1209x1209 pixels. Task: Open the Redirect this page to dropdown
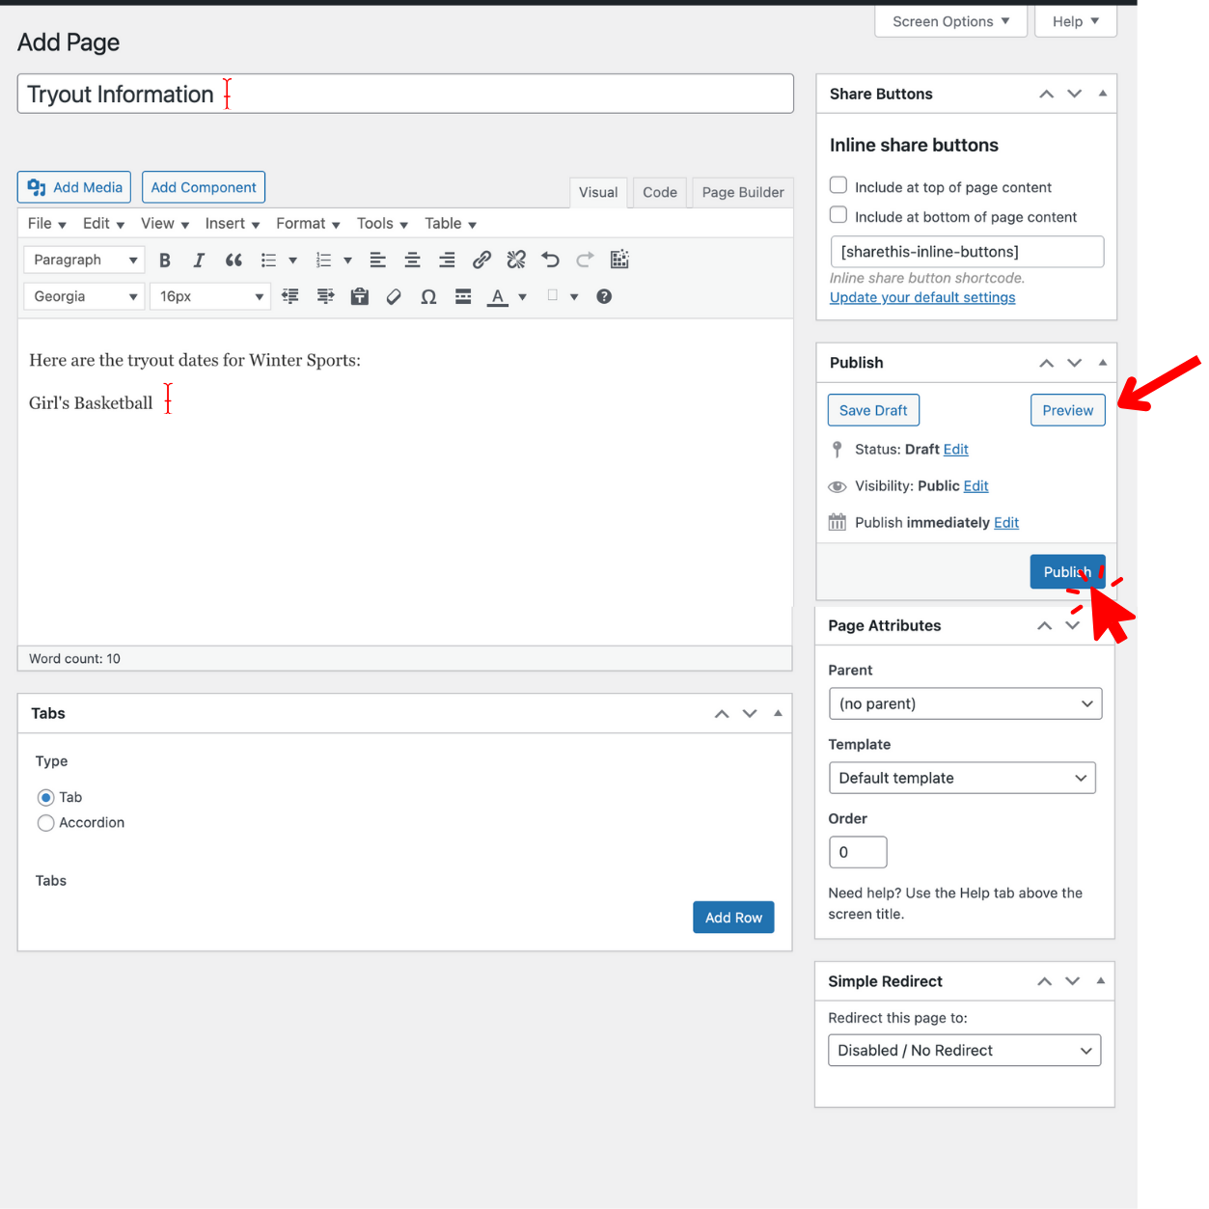coord(963,1051)
